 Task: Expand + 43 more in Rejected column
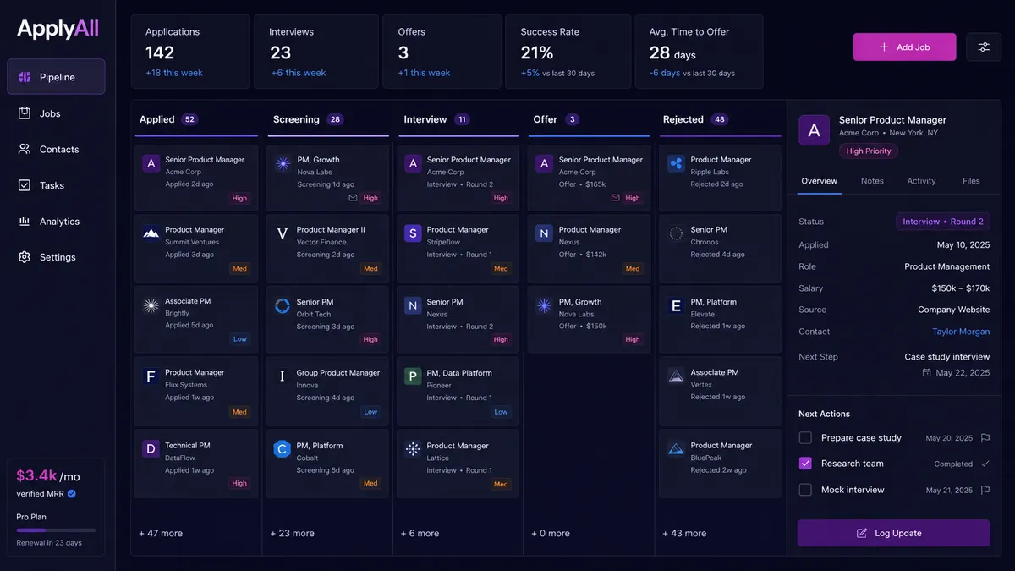[x=684, y=534]
